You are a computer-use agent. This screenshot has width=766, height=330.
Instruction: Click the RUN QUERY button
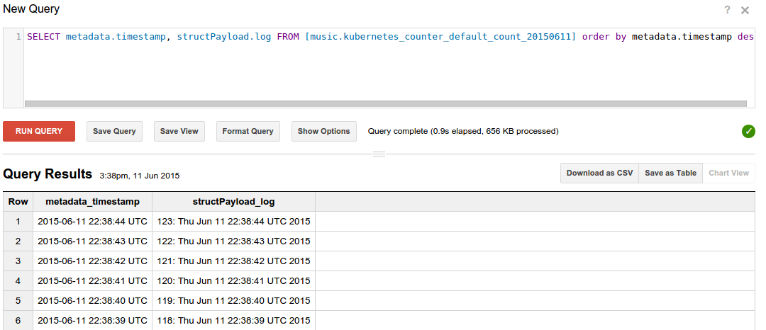point(39,131)
